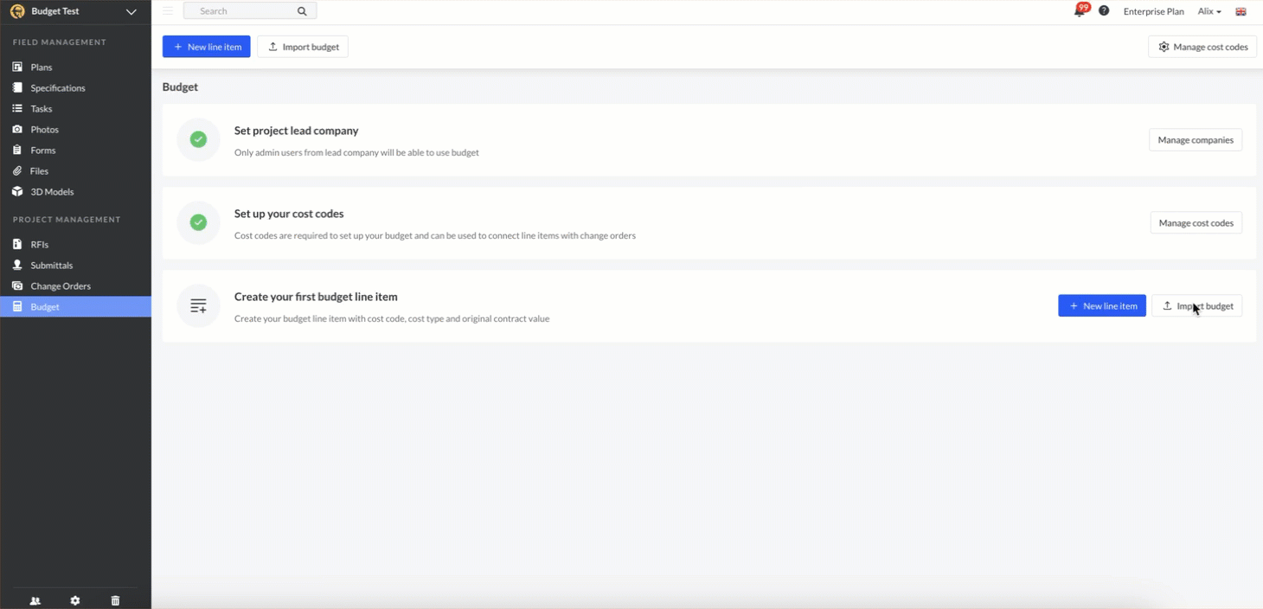Click the search magnifier icon

tap(302, 11)
